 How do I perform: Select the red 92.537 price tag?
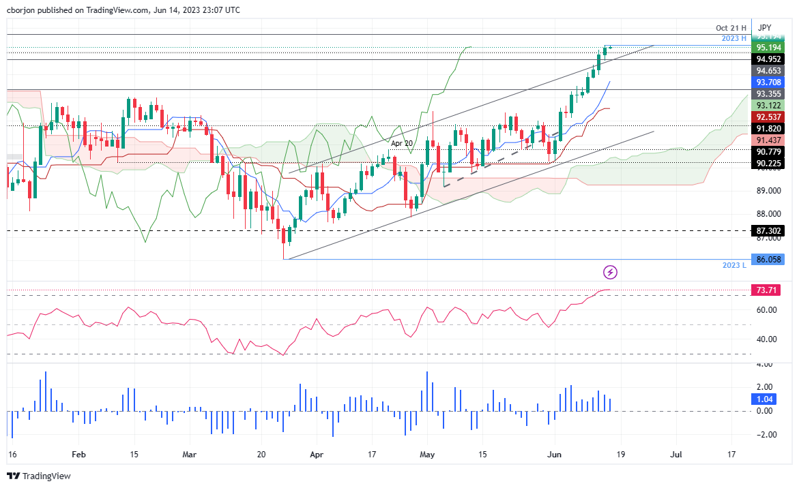click(768, 117)
